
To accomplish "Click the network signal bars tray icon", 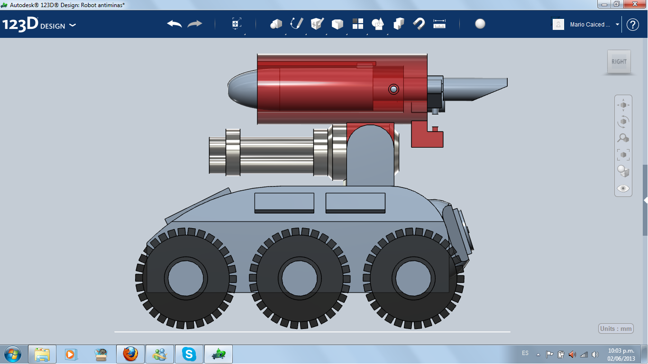I will tap(584, 354).
